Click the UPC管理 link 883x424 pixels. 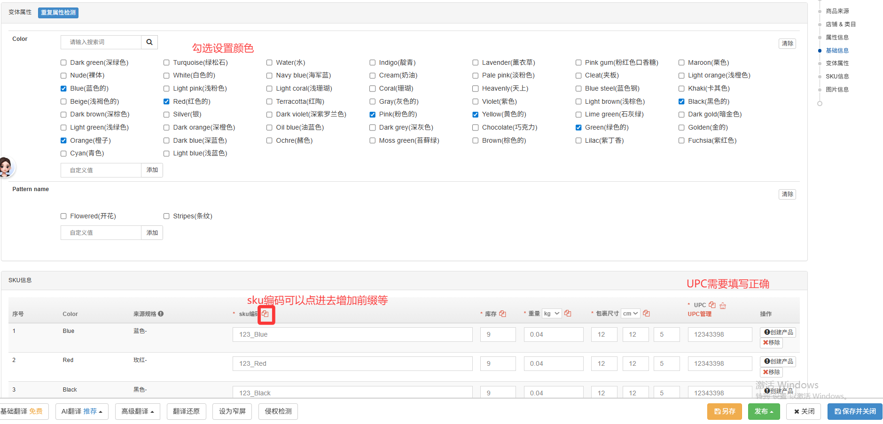click(x=699, y=314)
